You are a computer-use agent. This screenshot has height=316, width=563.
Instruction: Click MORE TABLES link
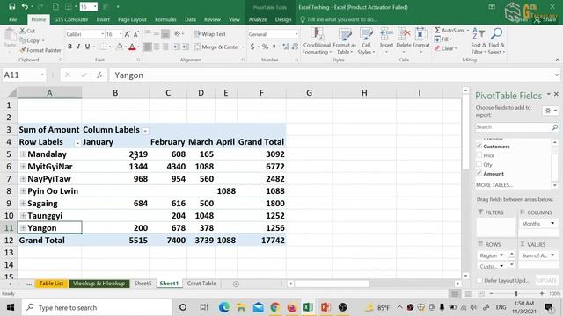[x=494, y=185]
